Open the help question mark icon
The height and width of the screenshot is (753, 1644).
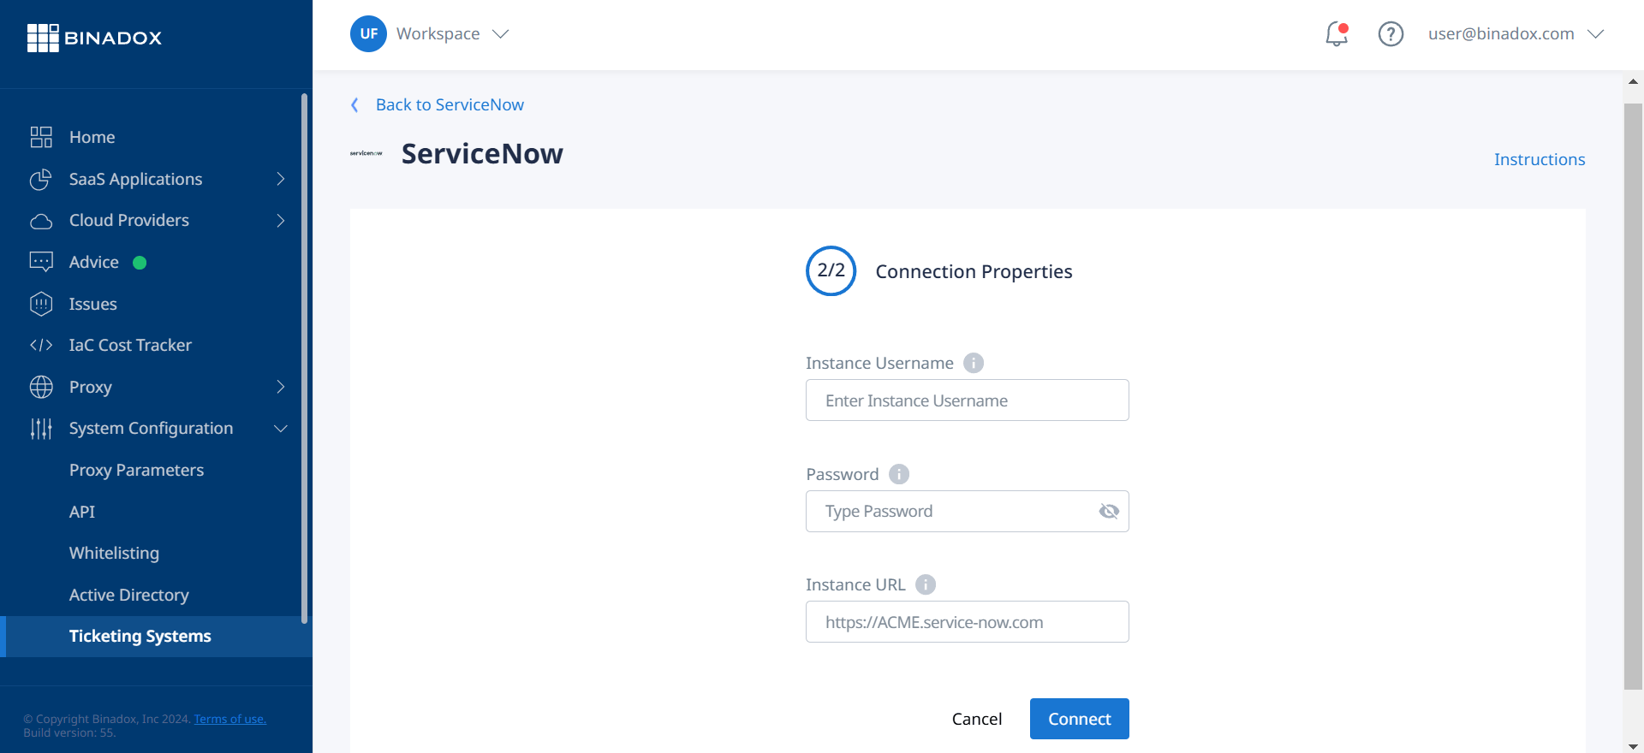pyautogui.click(x=1391, y=34)
